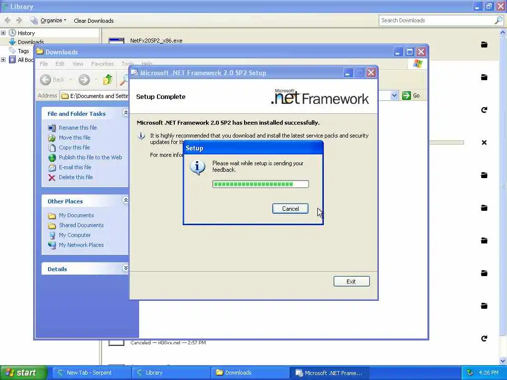Click Copy this file
This screenshot has height=380, width=507.
(x=74, y=147)
